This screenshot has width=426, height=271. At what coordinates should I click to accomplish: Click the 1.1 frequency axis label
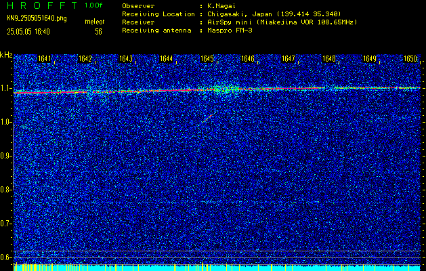point(6,88)
